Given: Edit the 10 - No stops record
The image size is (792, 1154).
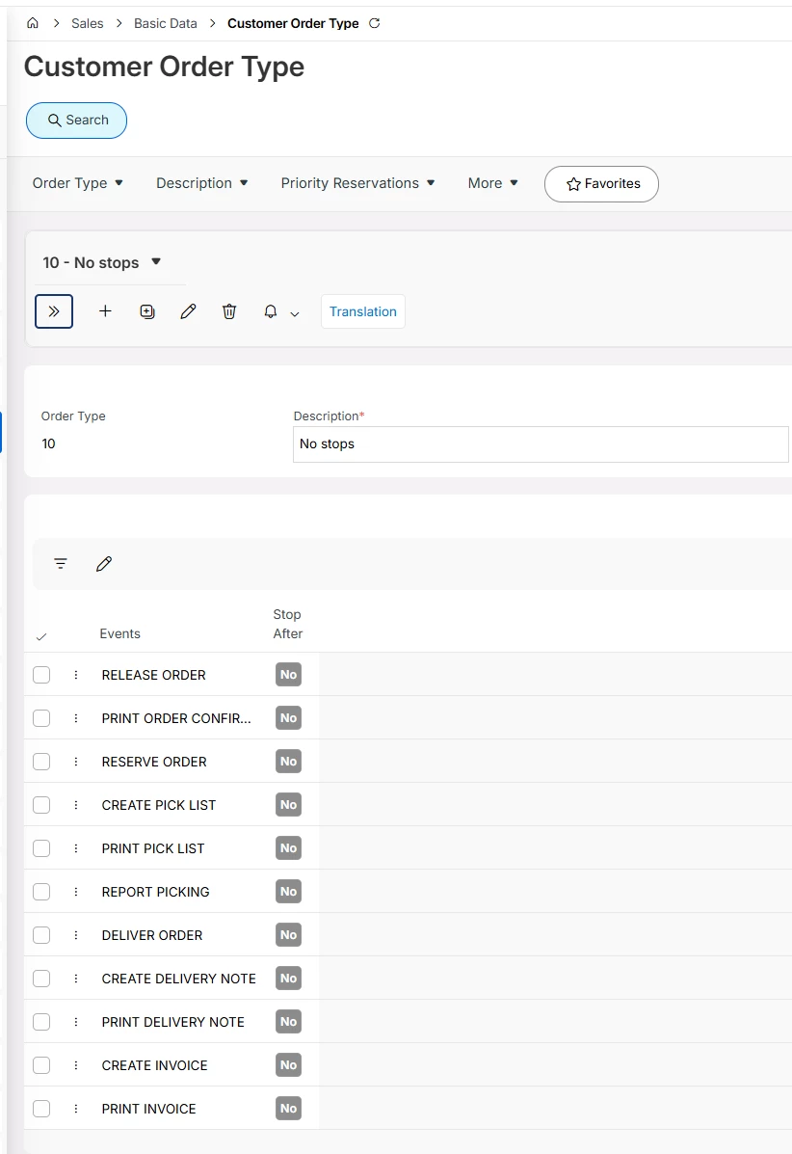Looking at the screenshot, I should point(188,311).
